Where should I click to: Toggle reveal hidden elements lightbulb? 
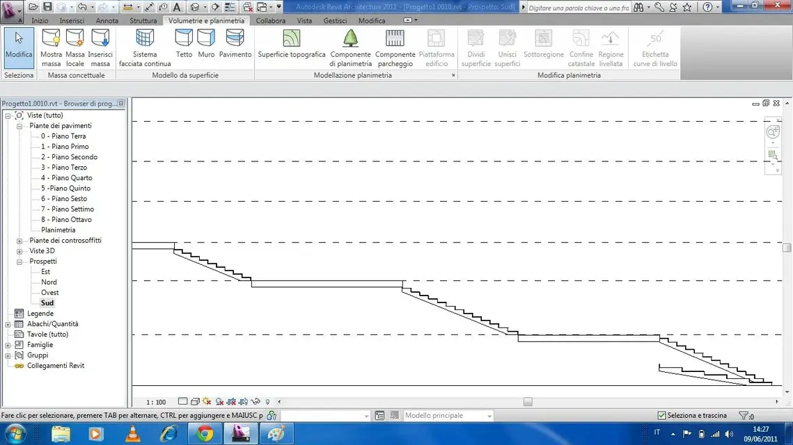[267, 402]
